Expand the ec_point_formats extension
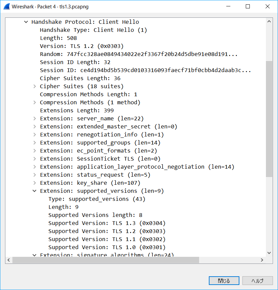The height and width of the screenshot is (290, 278). 35,151
